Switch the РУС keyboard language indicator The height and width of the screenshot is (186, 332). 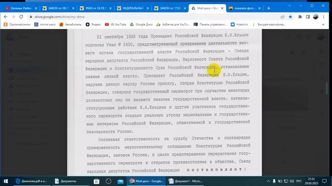point(299,181)
